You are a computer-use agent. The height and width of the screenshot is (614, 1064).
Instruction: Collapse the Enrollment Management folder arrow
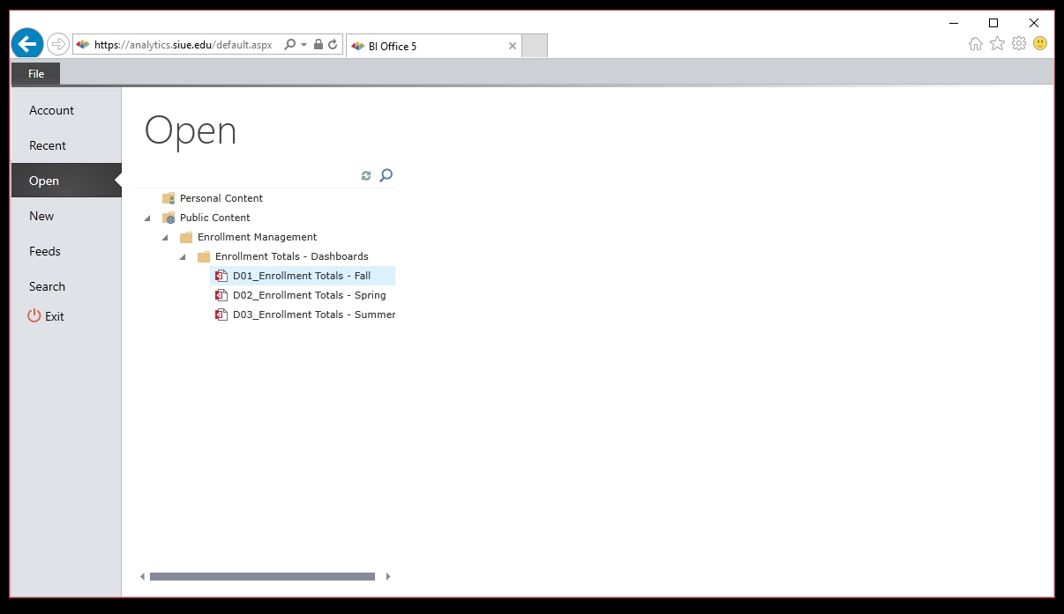[x=165, y=238]
